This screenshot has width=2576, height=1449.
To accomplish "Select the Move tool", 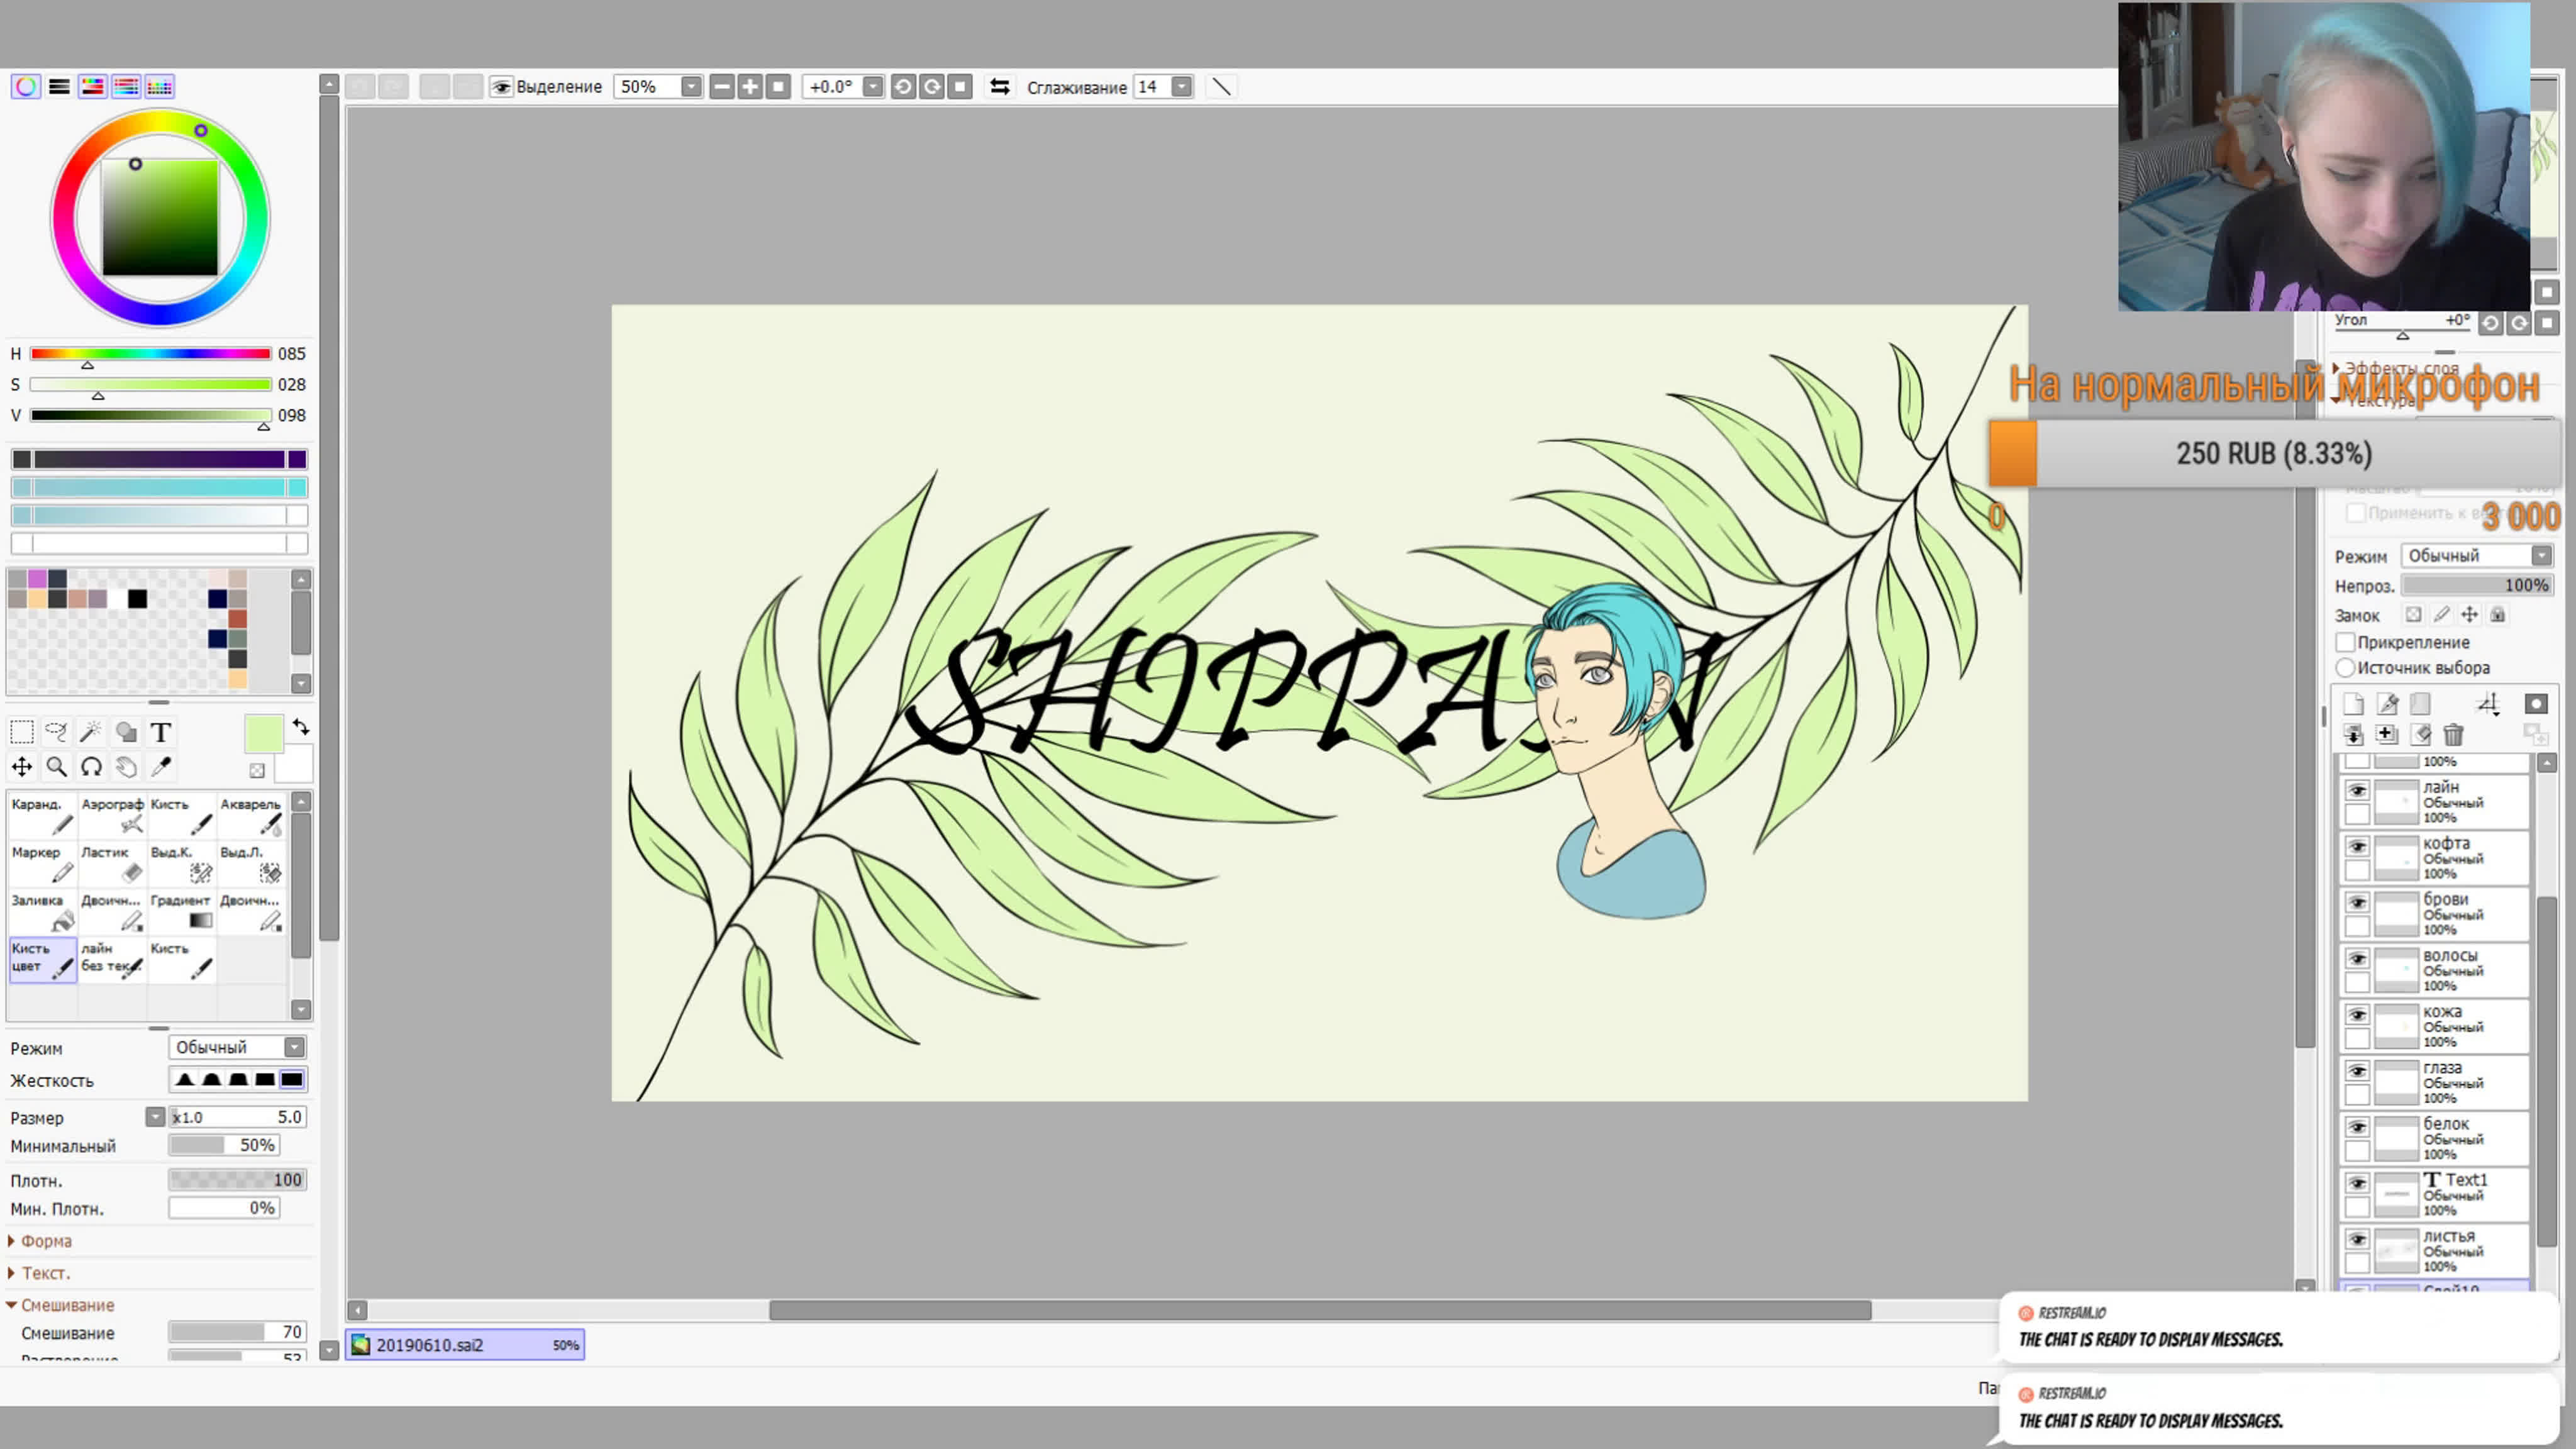I will tap(21, 767).
